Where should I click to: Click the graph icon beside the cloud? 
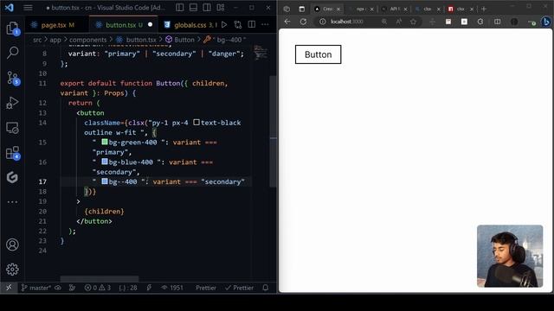72,288
